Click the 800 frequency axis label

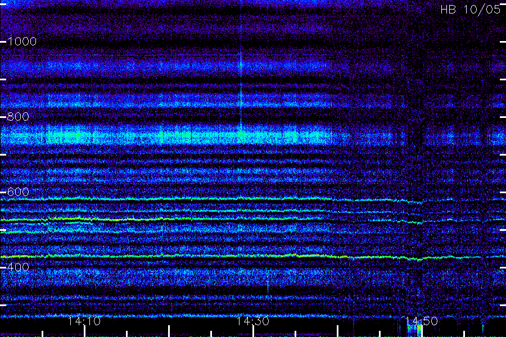(18, 117)
